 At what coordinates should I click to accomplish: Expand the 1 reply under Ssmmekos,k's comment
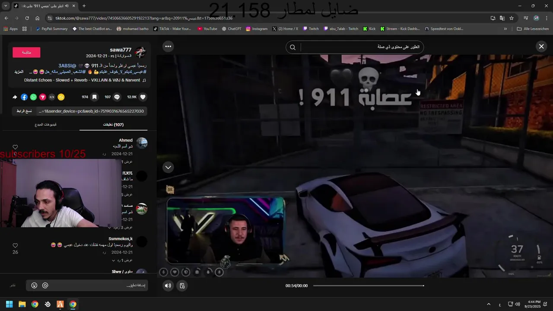122,260
